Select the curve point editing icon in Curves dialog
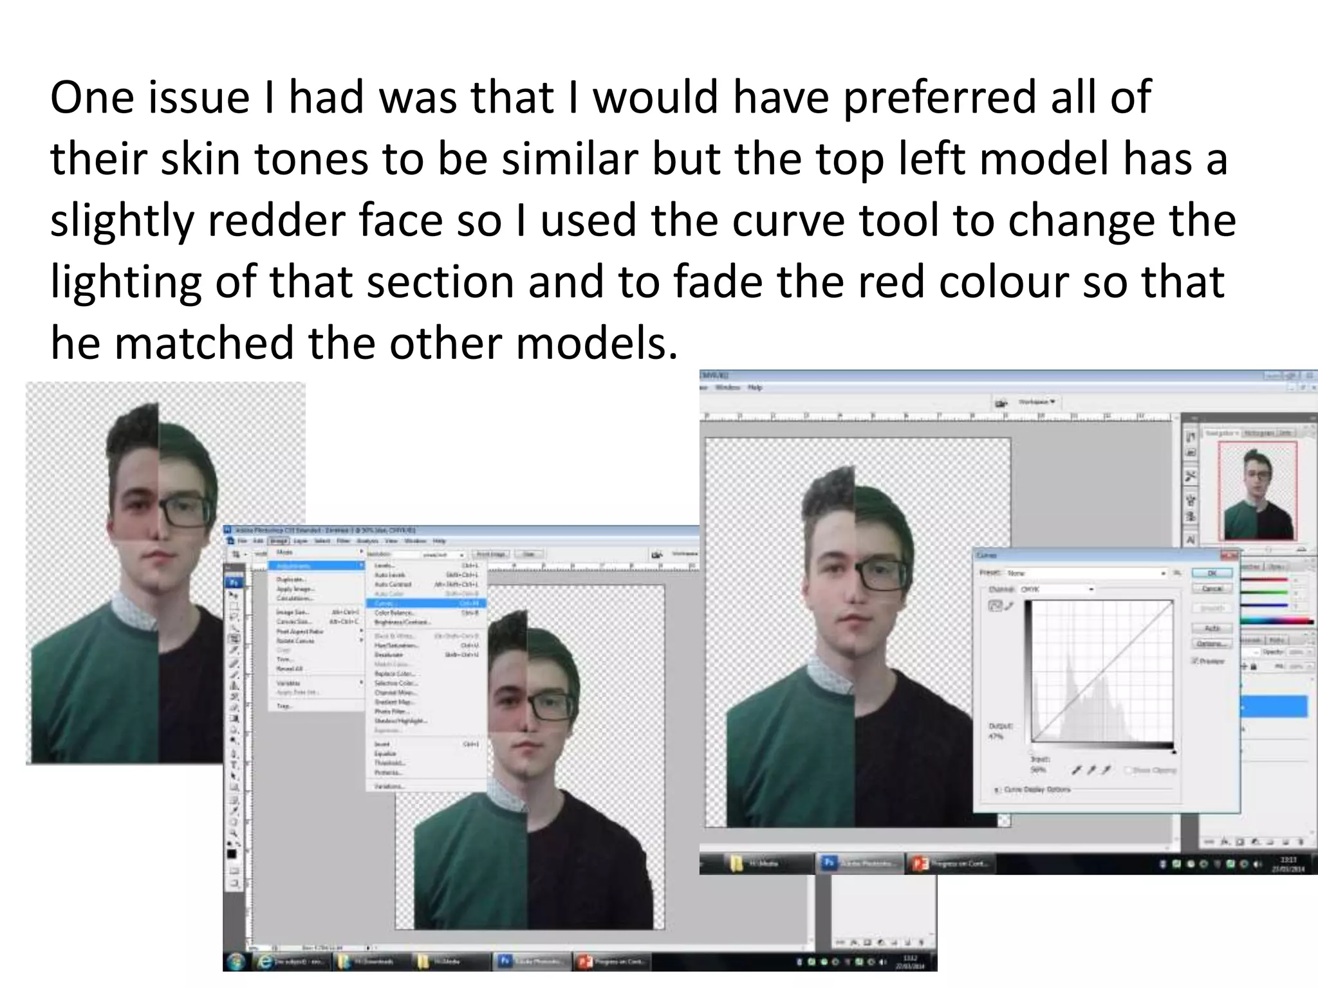 tap(994, 606)
